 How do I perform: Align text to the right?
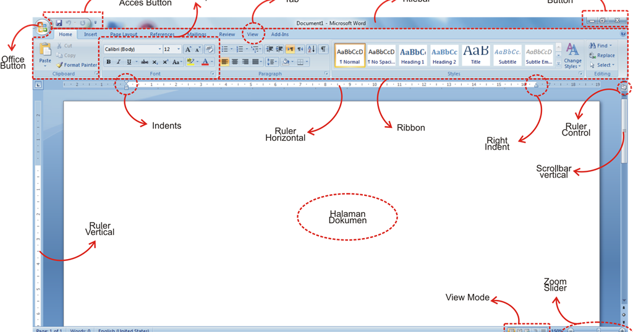point(245,62)
